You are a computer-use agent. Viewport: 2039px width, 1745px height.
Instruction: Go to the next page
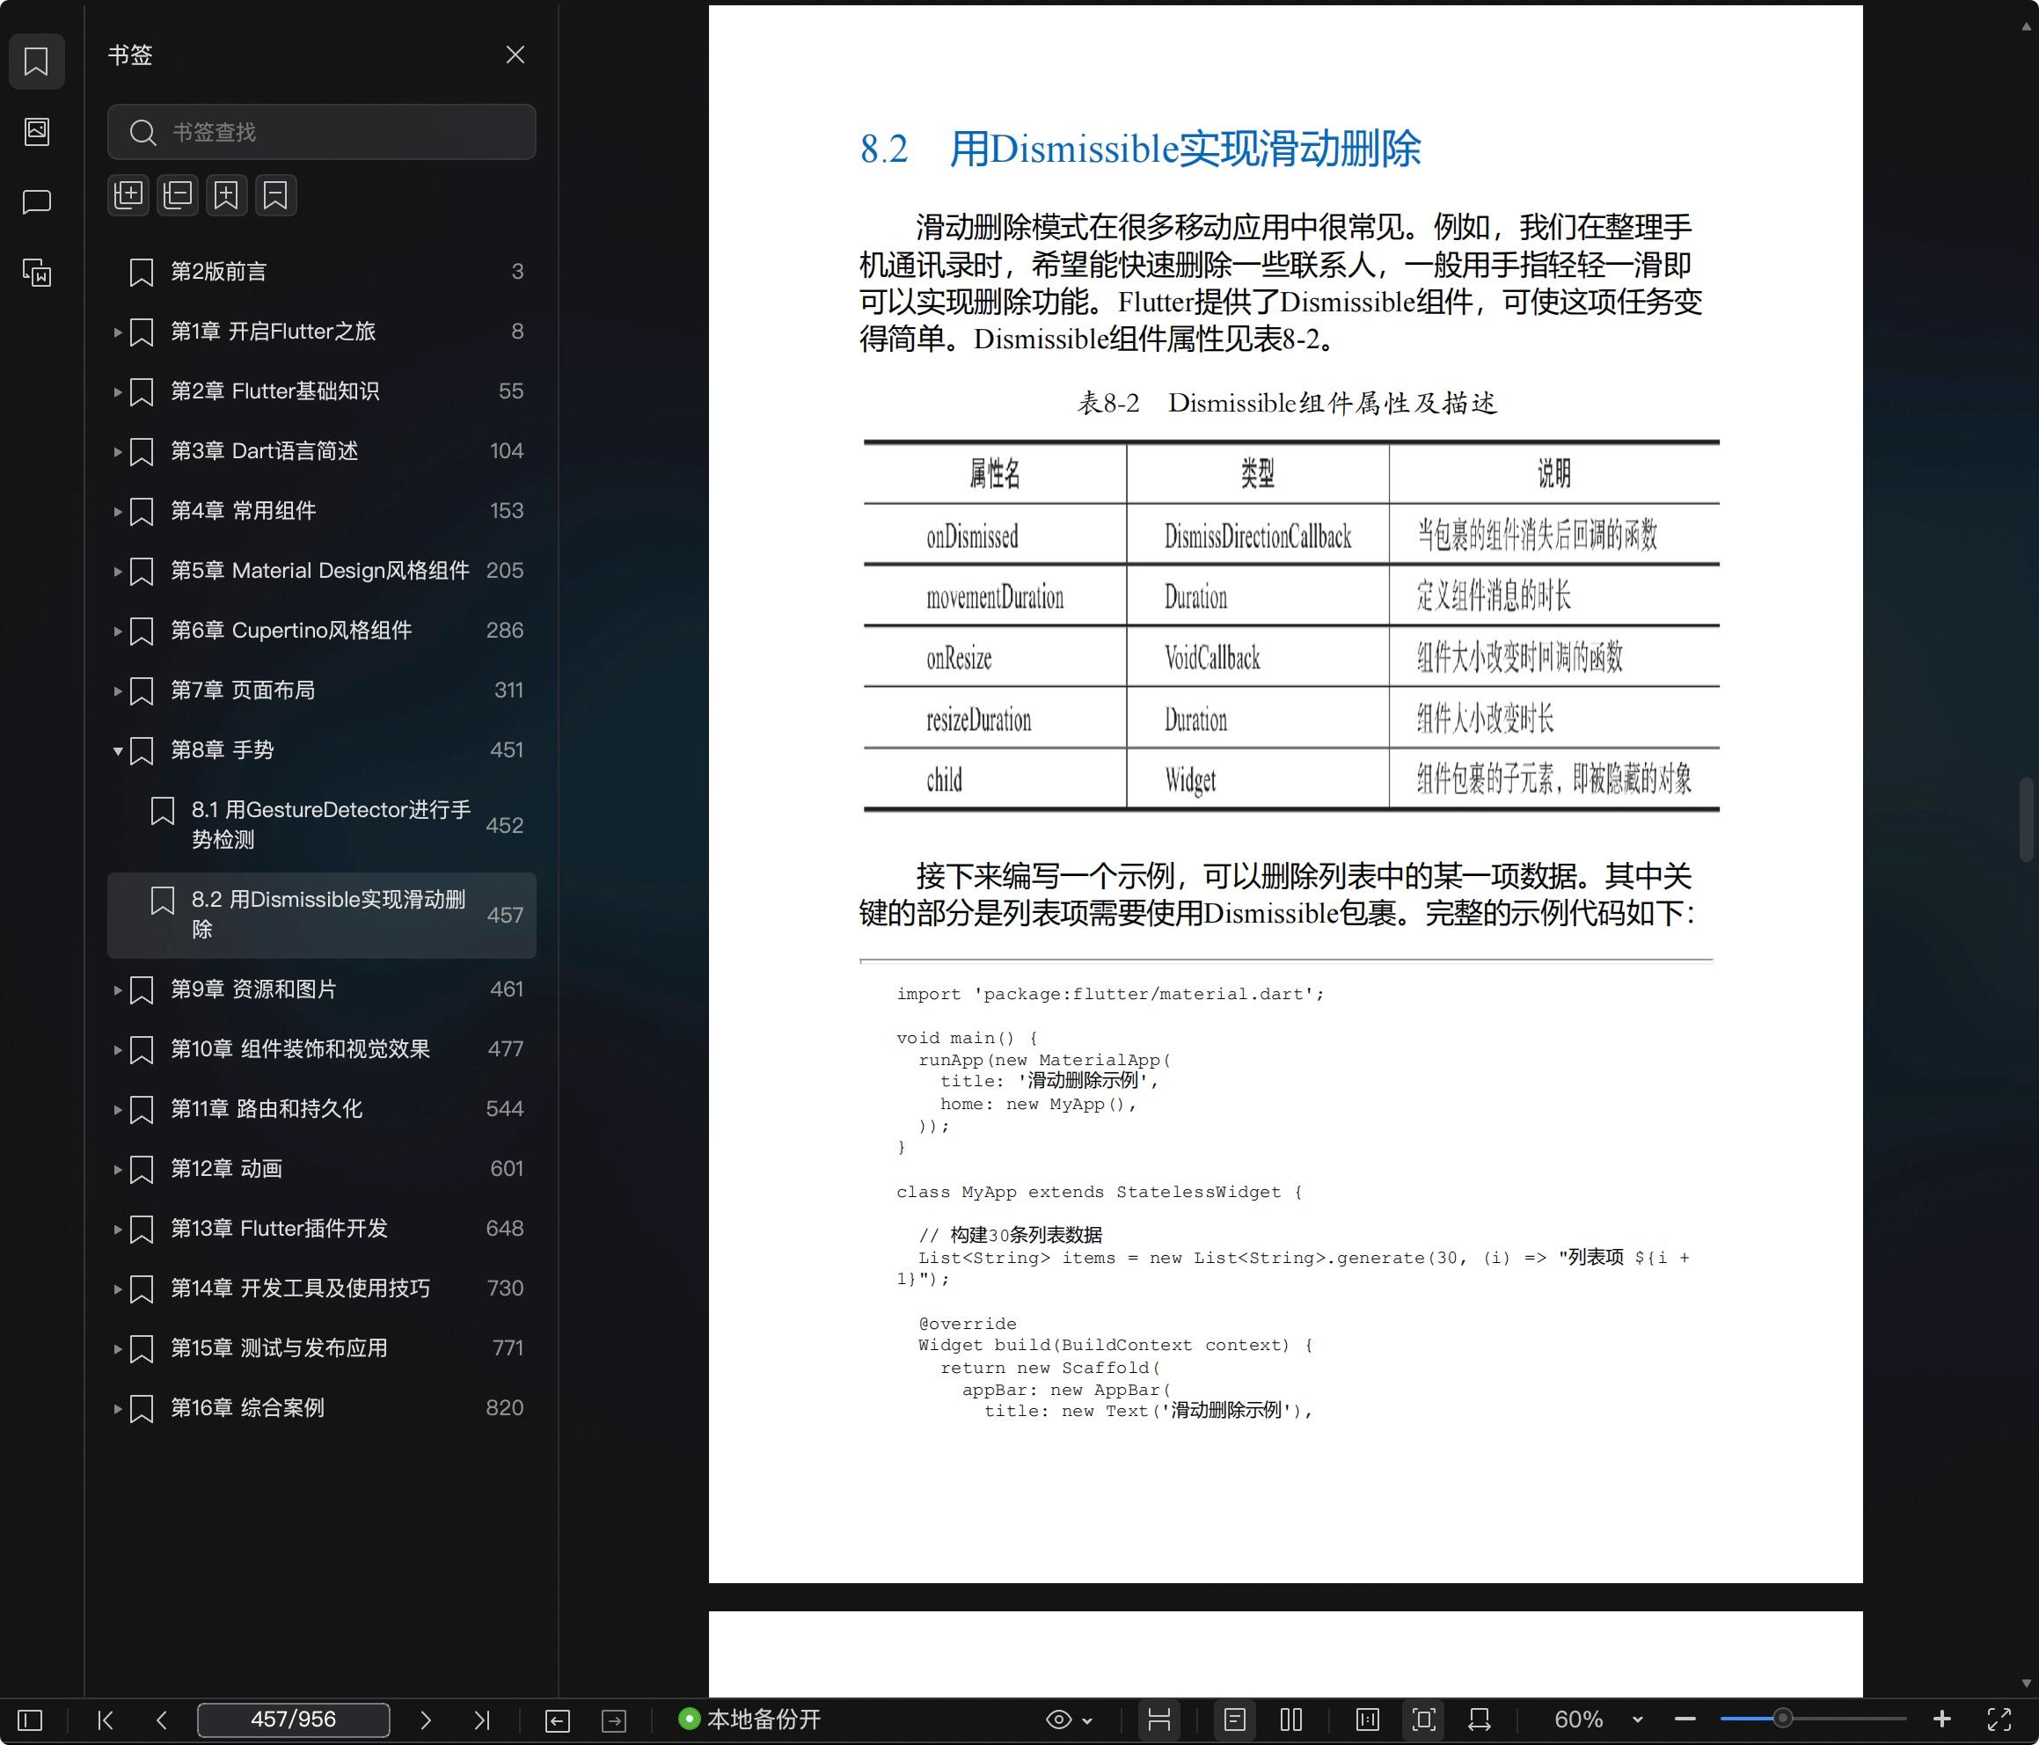pos(425,1719)
